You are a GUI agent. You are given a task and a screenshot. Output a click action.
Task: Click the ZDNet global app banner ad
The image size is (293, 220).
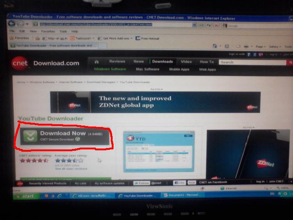coord(155,102)
